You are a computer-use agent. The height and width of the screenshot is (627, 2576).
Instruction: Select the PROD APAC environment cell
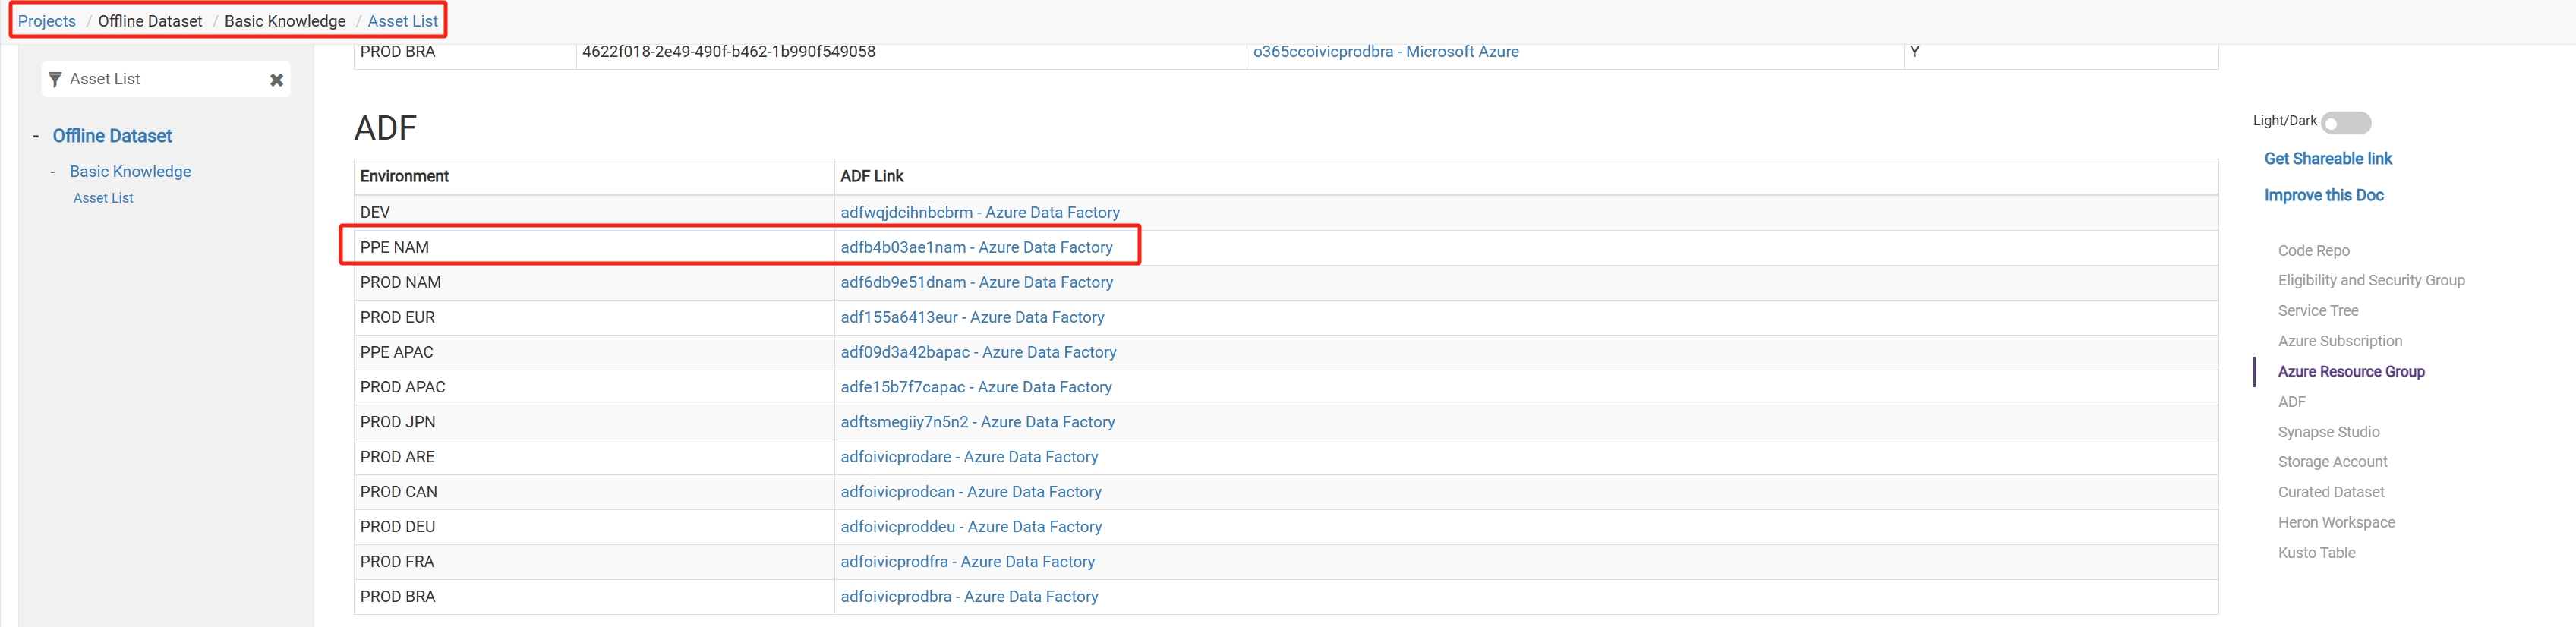tap(594, 388)
